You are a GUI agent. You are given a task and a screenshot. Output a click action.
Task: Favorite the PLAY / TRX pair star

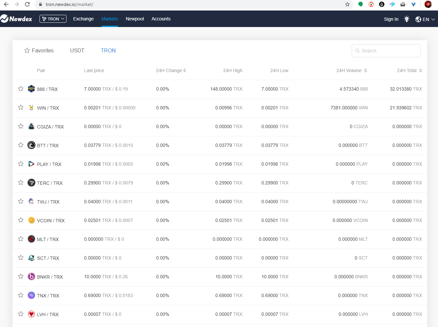(21, 164)
